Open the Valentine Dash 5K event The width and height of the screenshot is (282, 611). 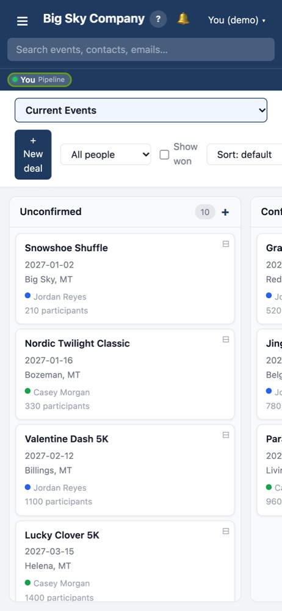pyautogui.click(x=67, y=439)
